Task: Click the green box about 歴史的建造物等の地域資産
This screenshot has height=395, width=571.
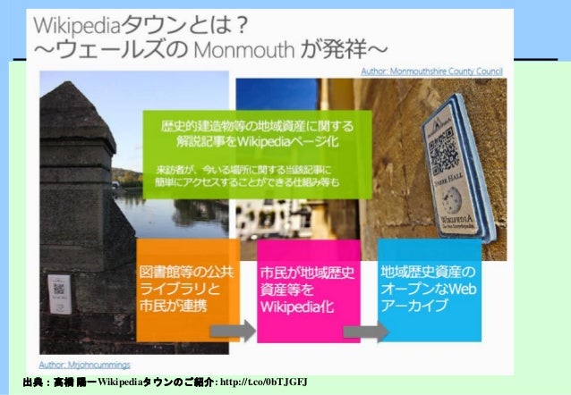Action: point(257,155)
